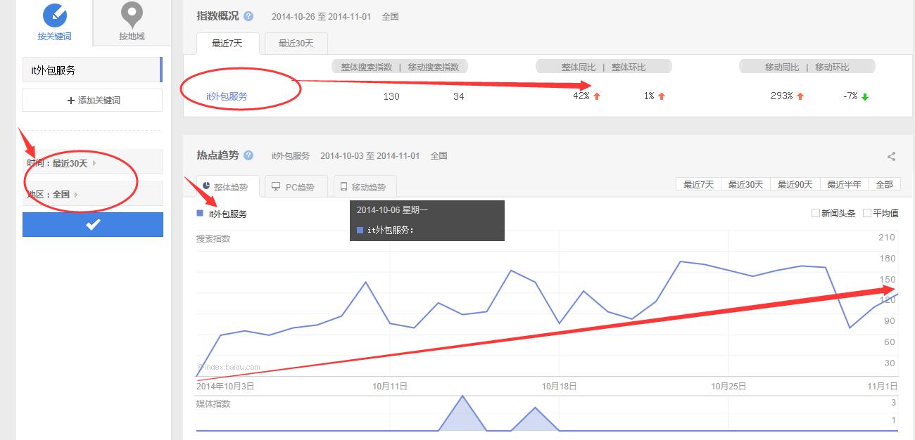Click help icon next to 热点趋势
Screen dimensions: 915x440
(248, 155)
